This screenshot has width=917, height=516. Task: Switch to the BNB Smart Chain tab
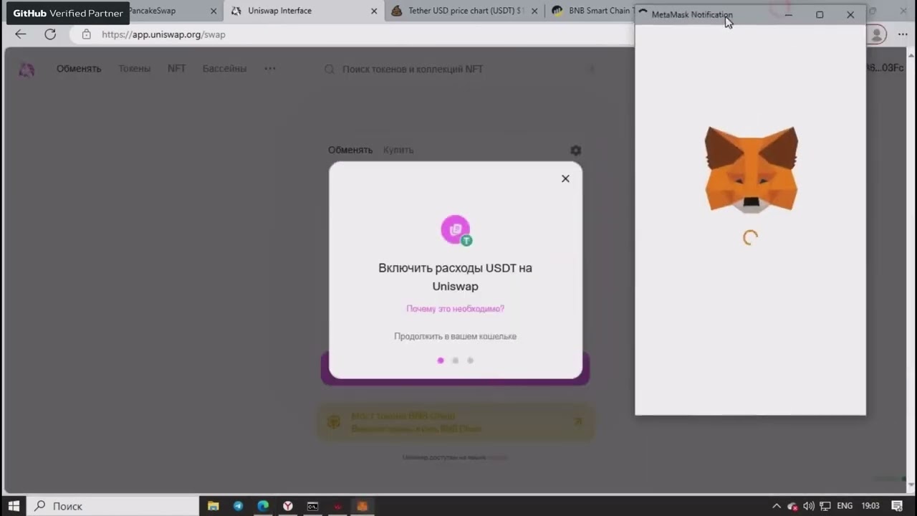[x=592, y=11]
